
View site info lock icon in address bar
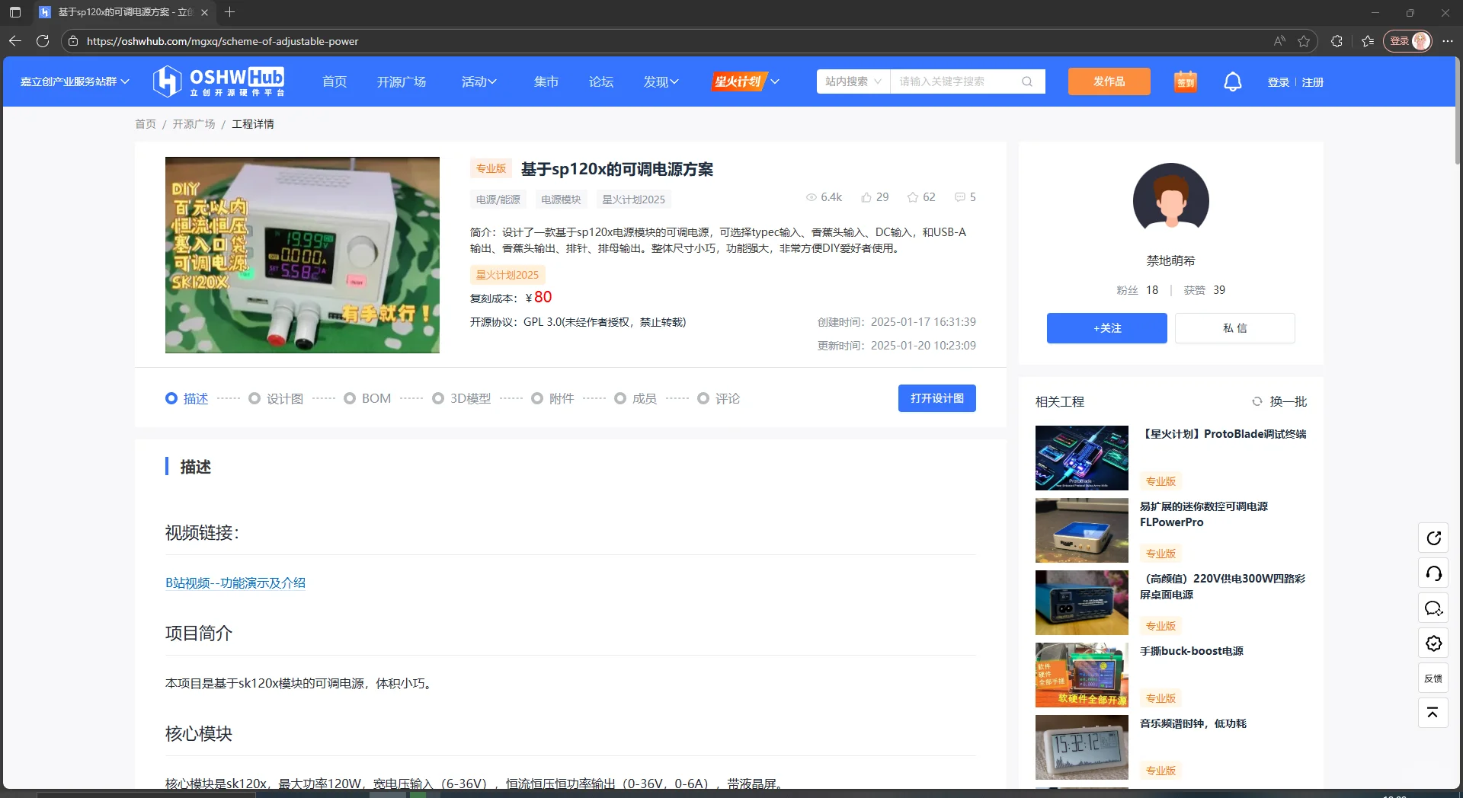(x=73, y=41)
